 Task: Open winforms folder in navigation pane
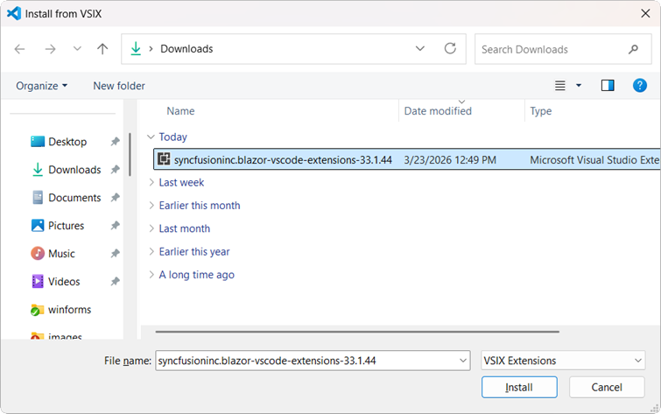pyautogui.click(x=61, y=310)
